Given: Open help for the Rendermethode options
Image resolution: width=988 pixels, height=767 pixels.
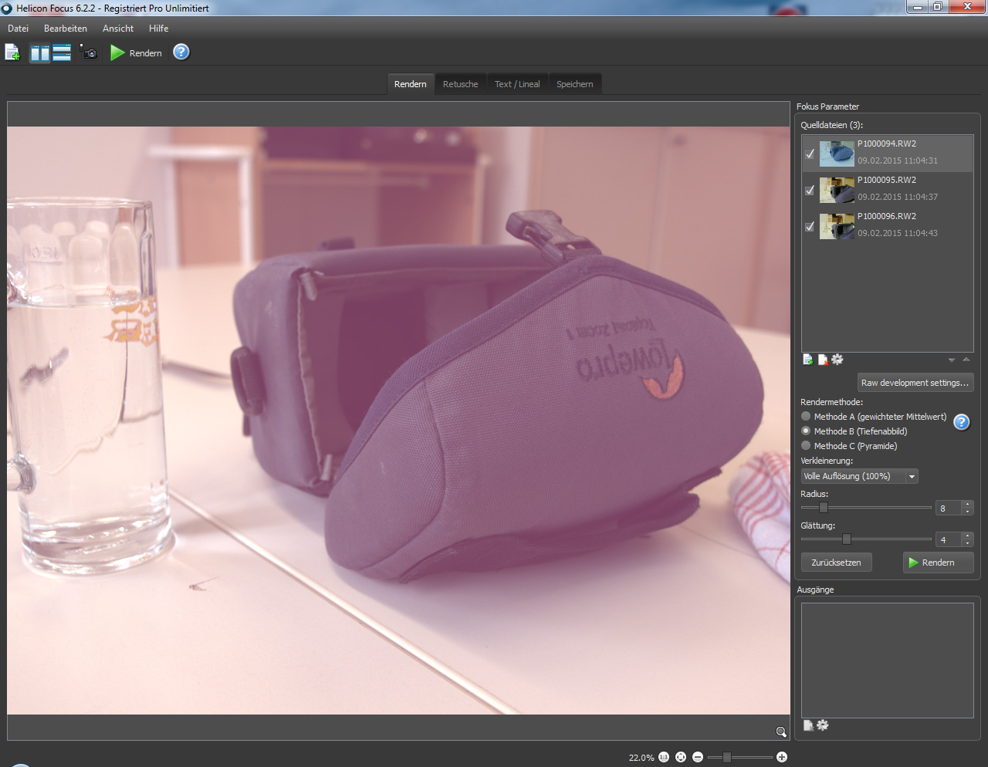Looking at the screenshot, I should [x=962, y=422].
